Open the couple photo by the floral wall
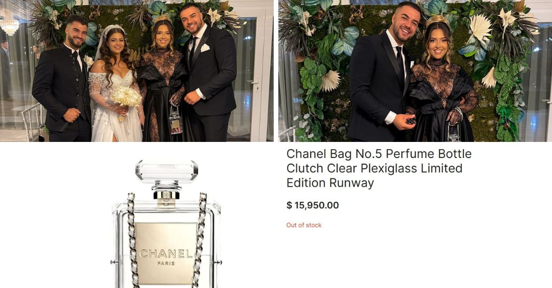 tap(415, 71)
